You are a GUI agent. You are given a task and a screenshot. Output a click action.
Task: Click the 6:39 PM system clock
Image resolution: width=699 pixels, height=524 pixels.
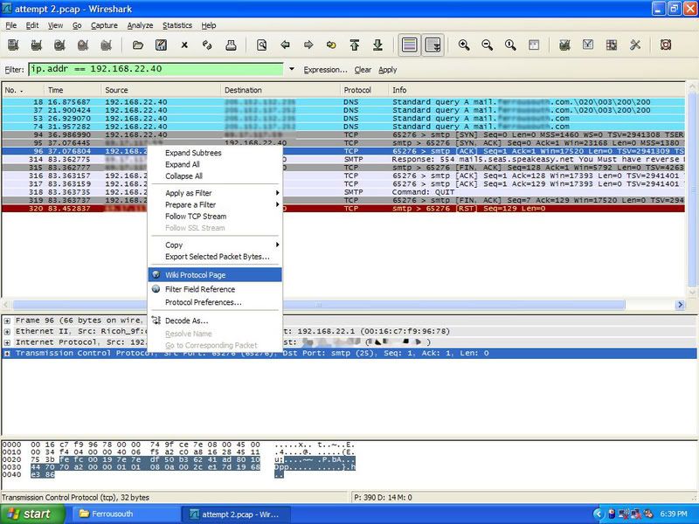(674, 514)
